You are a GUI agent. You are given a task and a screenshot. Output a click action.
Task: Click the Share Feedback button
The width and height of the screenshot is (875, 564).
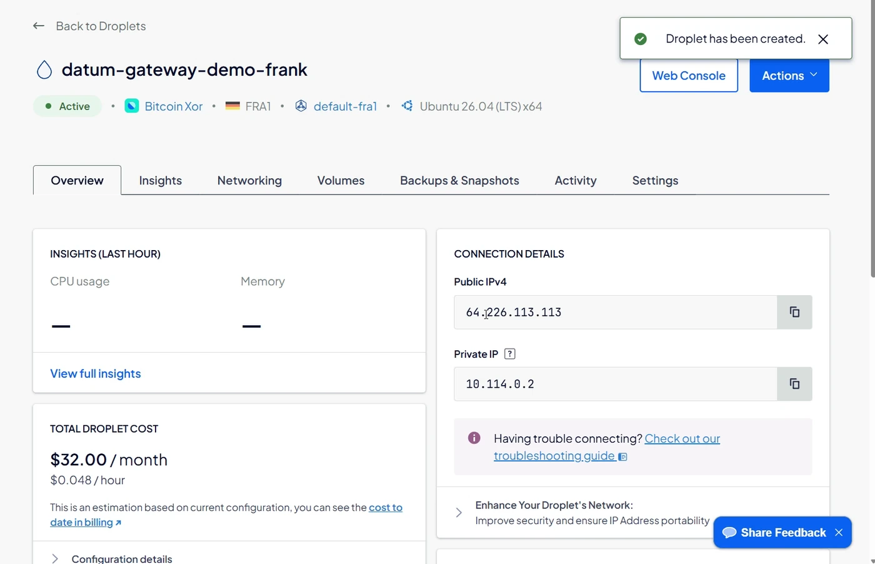[782, 533]
